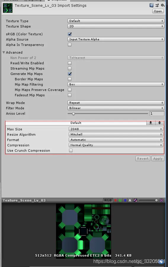The height and width of the screenshot is (267, 168).
Task: Toggle sRGB (Color Texture) checkbox
Action: point(70,34)
